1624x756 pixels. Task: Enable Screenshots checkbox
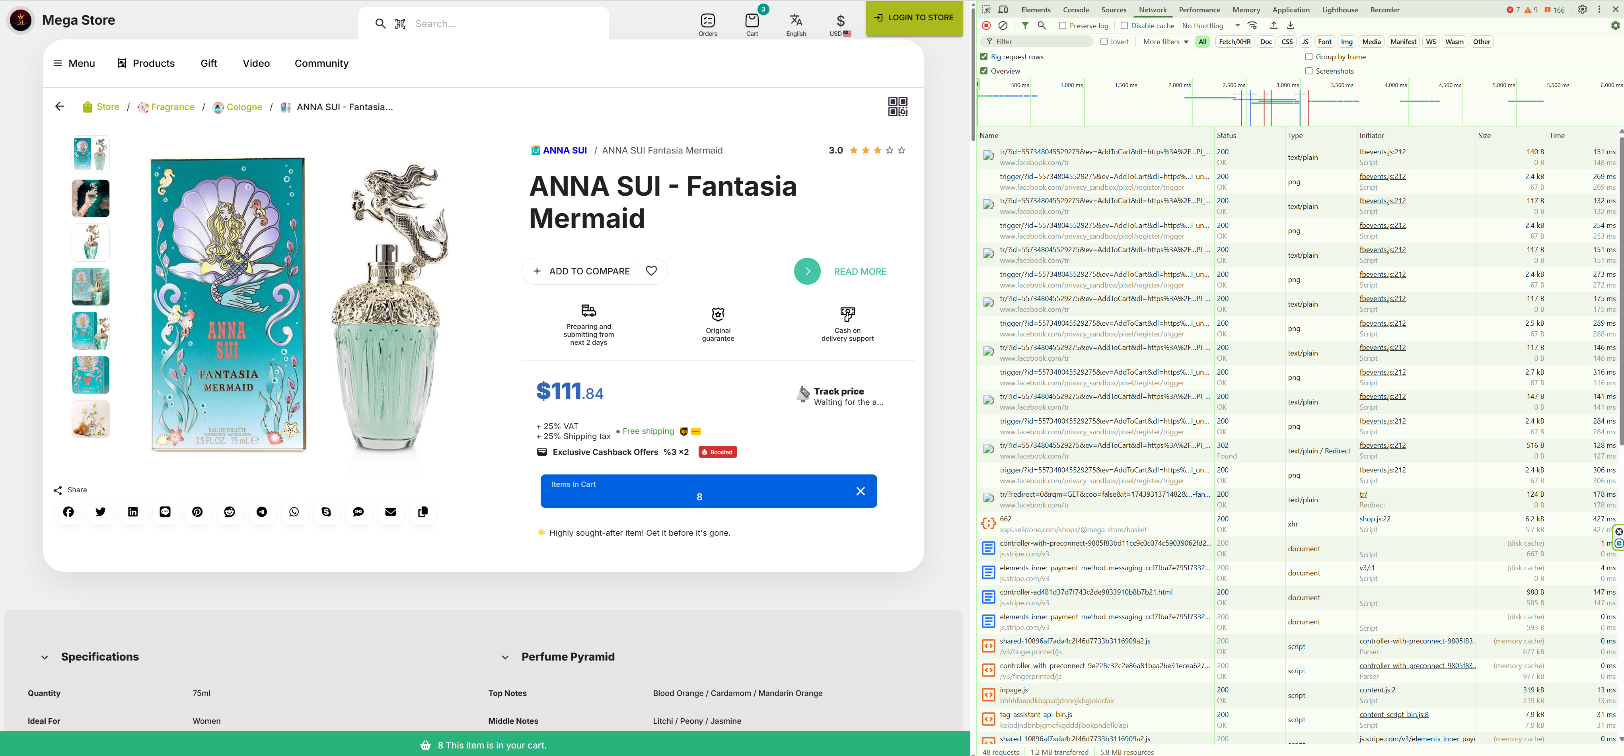click(x=1308, y=70)
